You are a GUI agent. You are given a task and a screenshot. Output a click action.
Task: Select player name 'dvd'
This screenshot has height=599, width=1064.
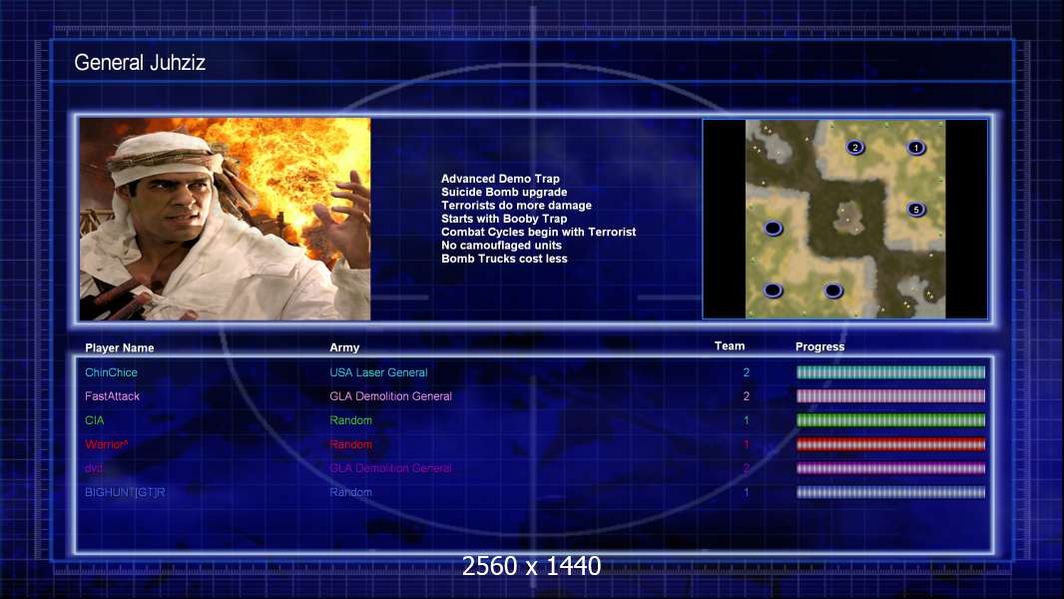point(94,468)
